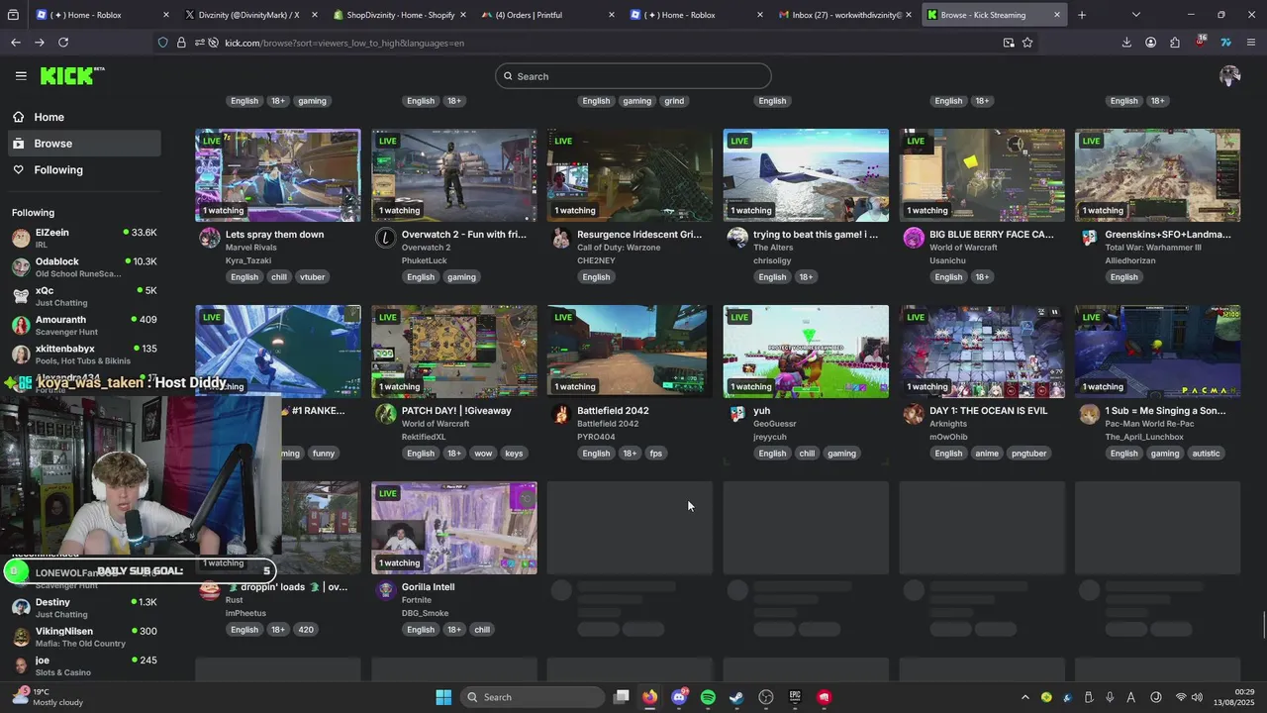Image resolution: width=1267 pixels, height=713 pixels.
Task: Click the 420 tag under imPheetus
Action: point(306,630)
